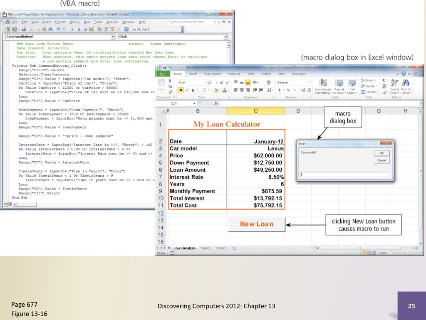Toggle Underline in Excel Font group

pyautogui.click(x=193, y=90)
